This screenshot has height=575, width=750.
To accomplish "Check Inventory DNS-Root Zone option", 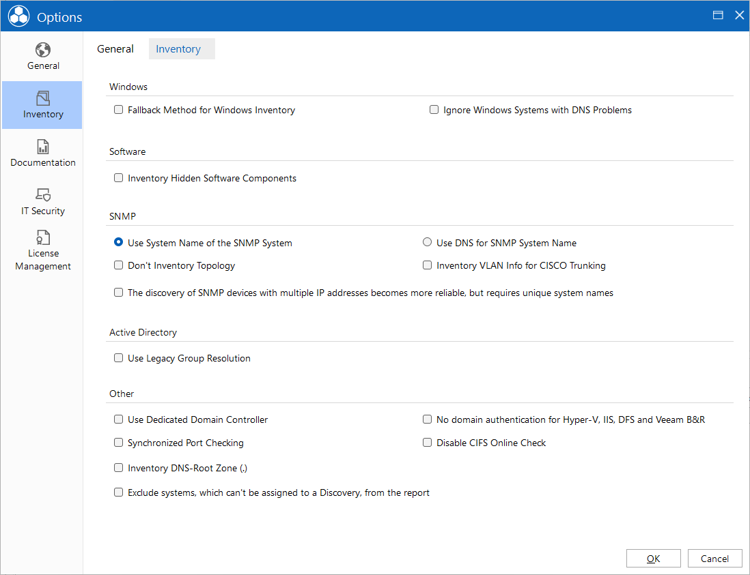I will click(118, 467).
